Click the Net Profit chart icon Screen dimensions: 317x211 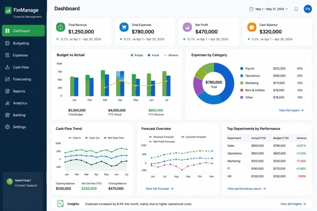coord(187,27)
